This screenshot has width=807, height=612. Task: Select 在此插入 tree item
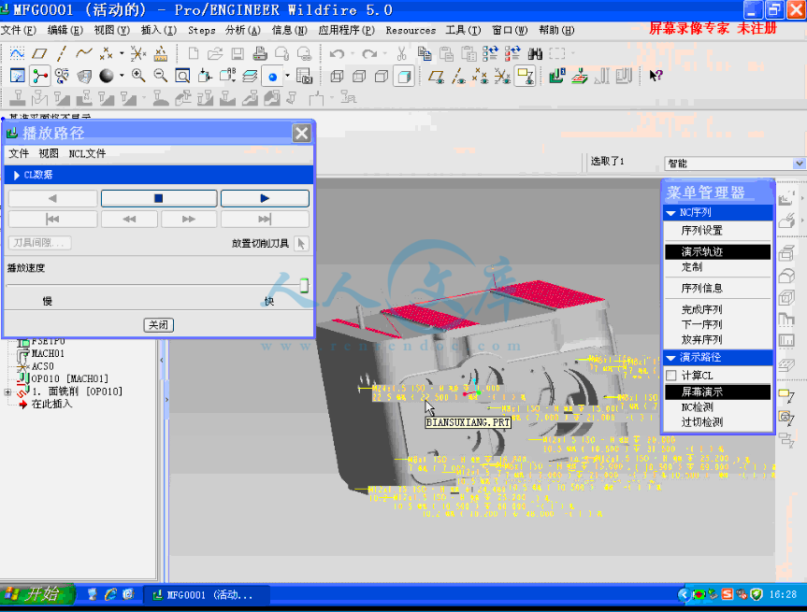51,405
